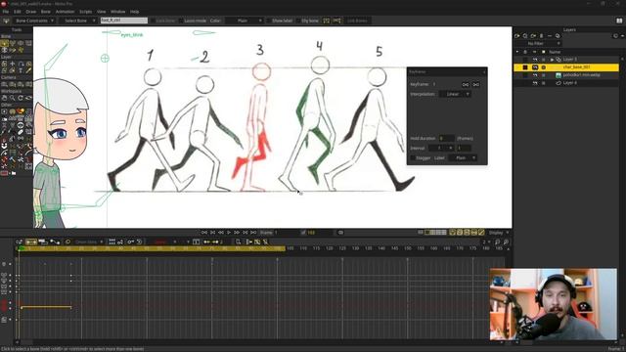Click the timeline zoom in magnifier icon

pyautogui.click(x=506, y=242)
